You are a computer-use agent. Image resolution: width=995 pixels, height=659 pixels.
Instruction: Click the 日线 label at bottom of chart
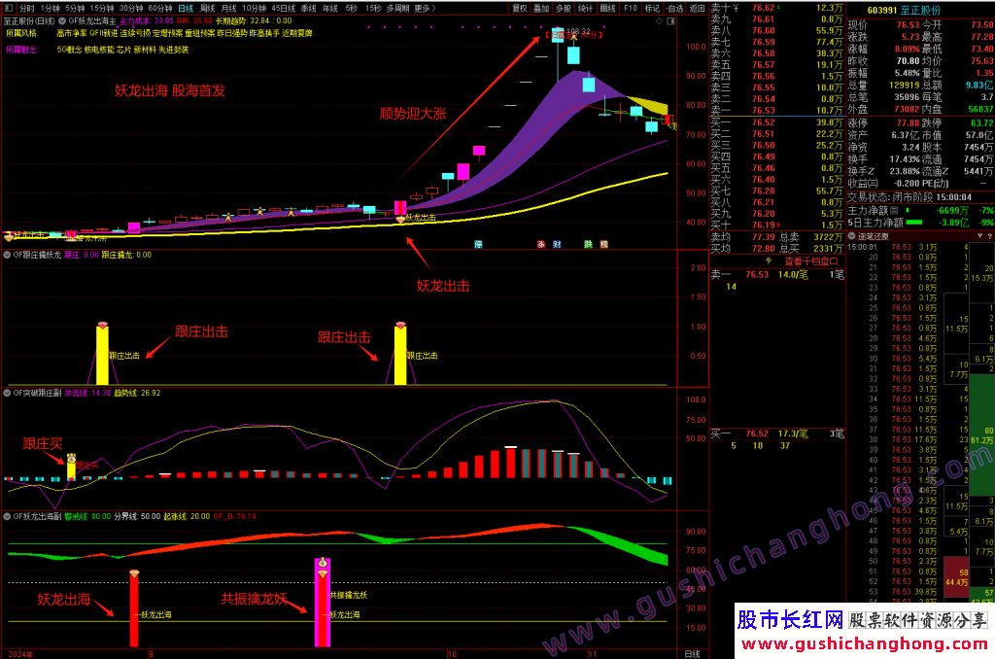pos(692,653)
